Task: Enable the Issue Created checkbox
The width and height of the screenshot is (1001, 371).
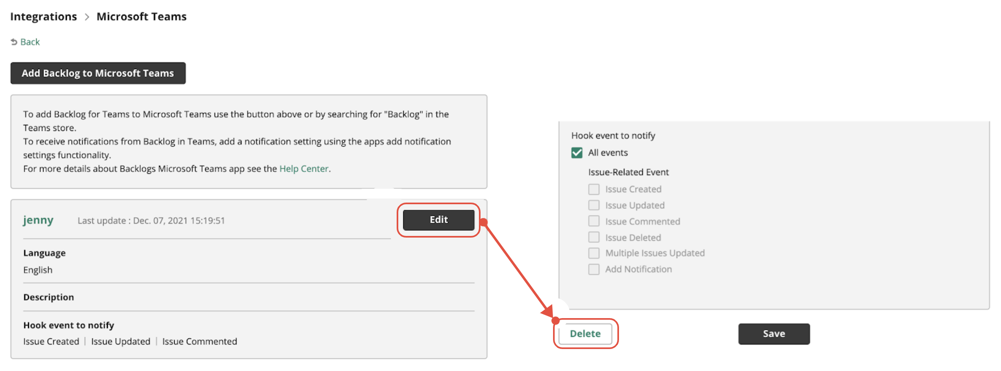Action: 594,189
